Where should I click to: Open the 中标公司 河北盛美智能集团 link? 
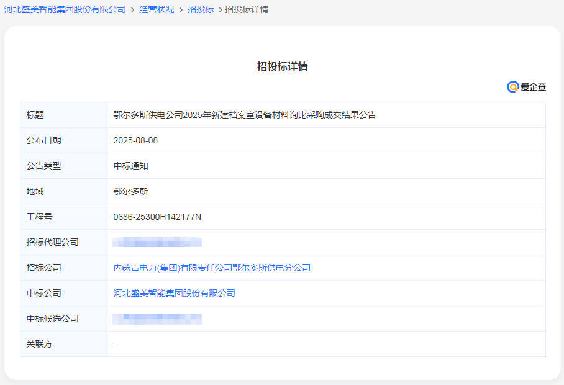tap(175, 293)
